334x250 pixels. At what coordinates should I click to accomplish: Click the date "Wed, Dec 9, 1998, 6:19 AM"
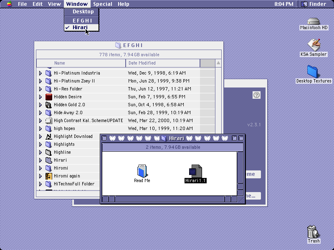[x=157, y=73]
